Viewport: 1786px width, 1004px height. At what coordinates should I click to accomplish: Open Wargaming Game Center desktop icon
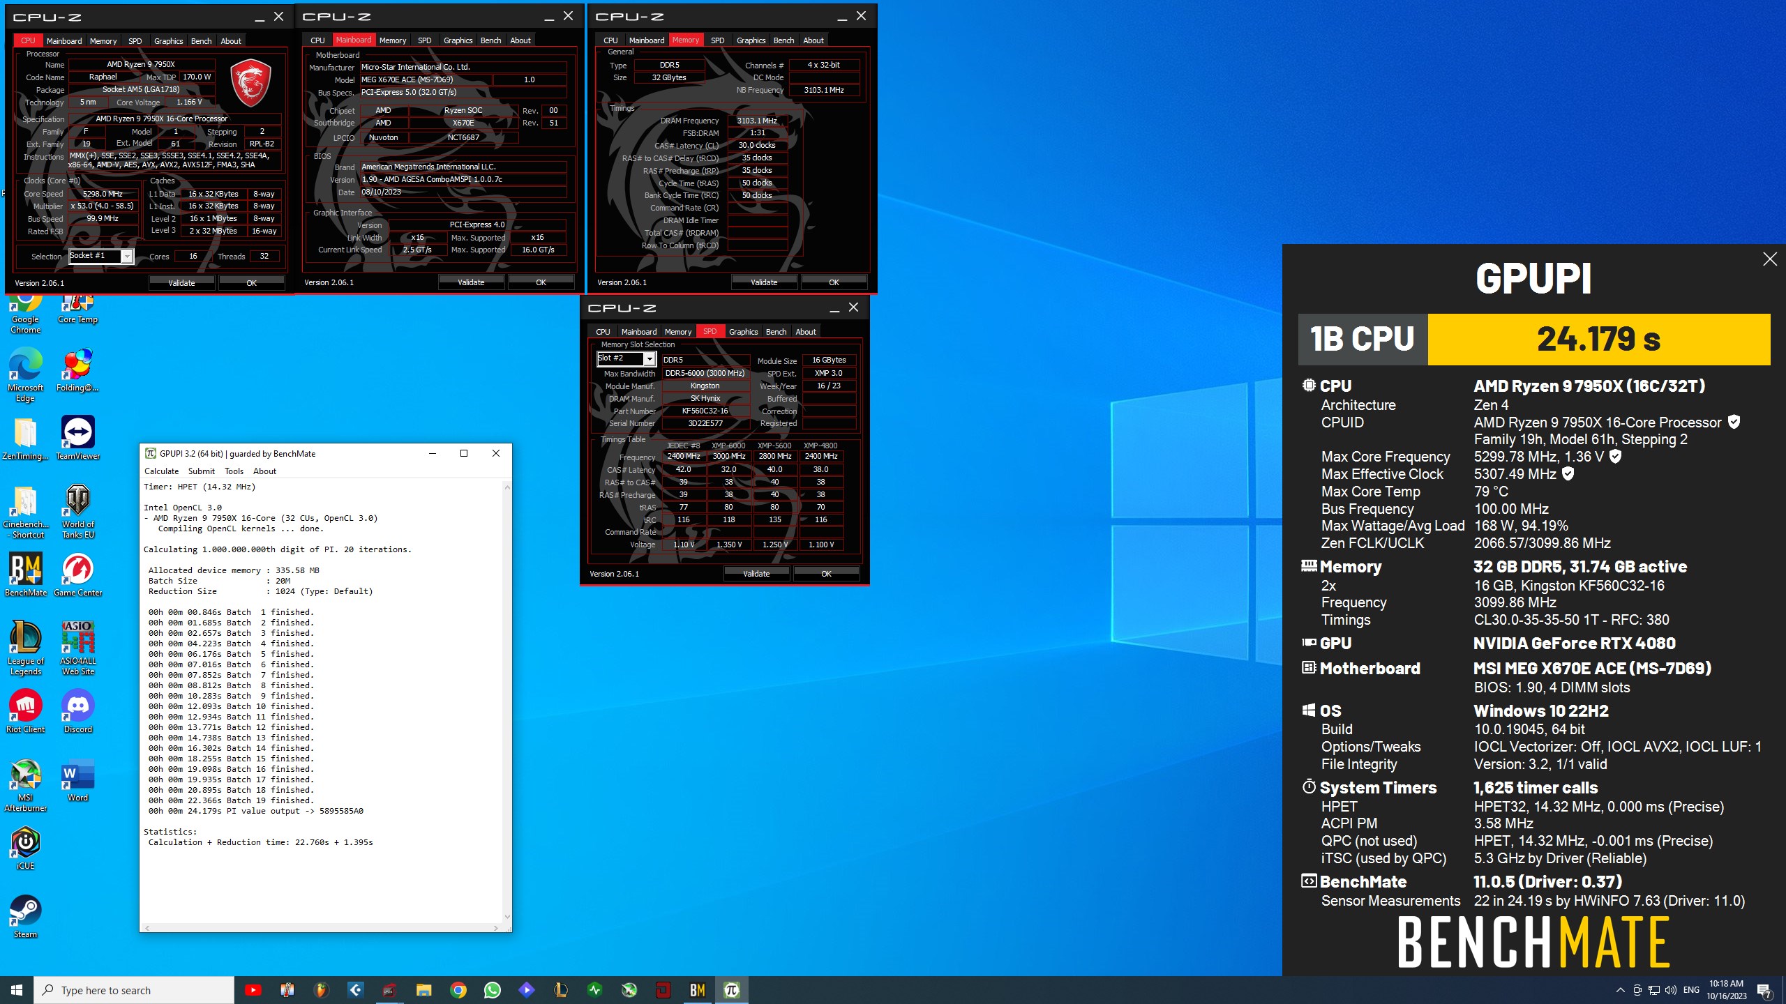click(77, 576)
